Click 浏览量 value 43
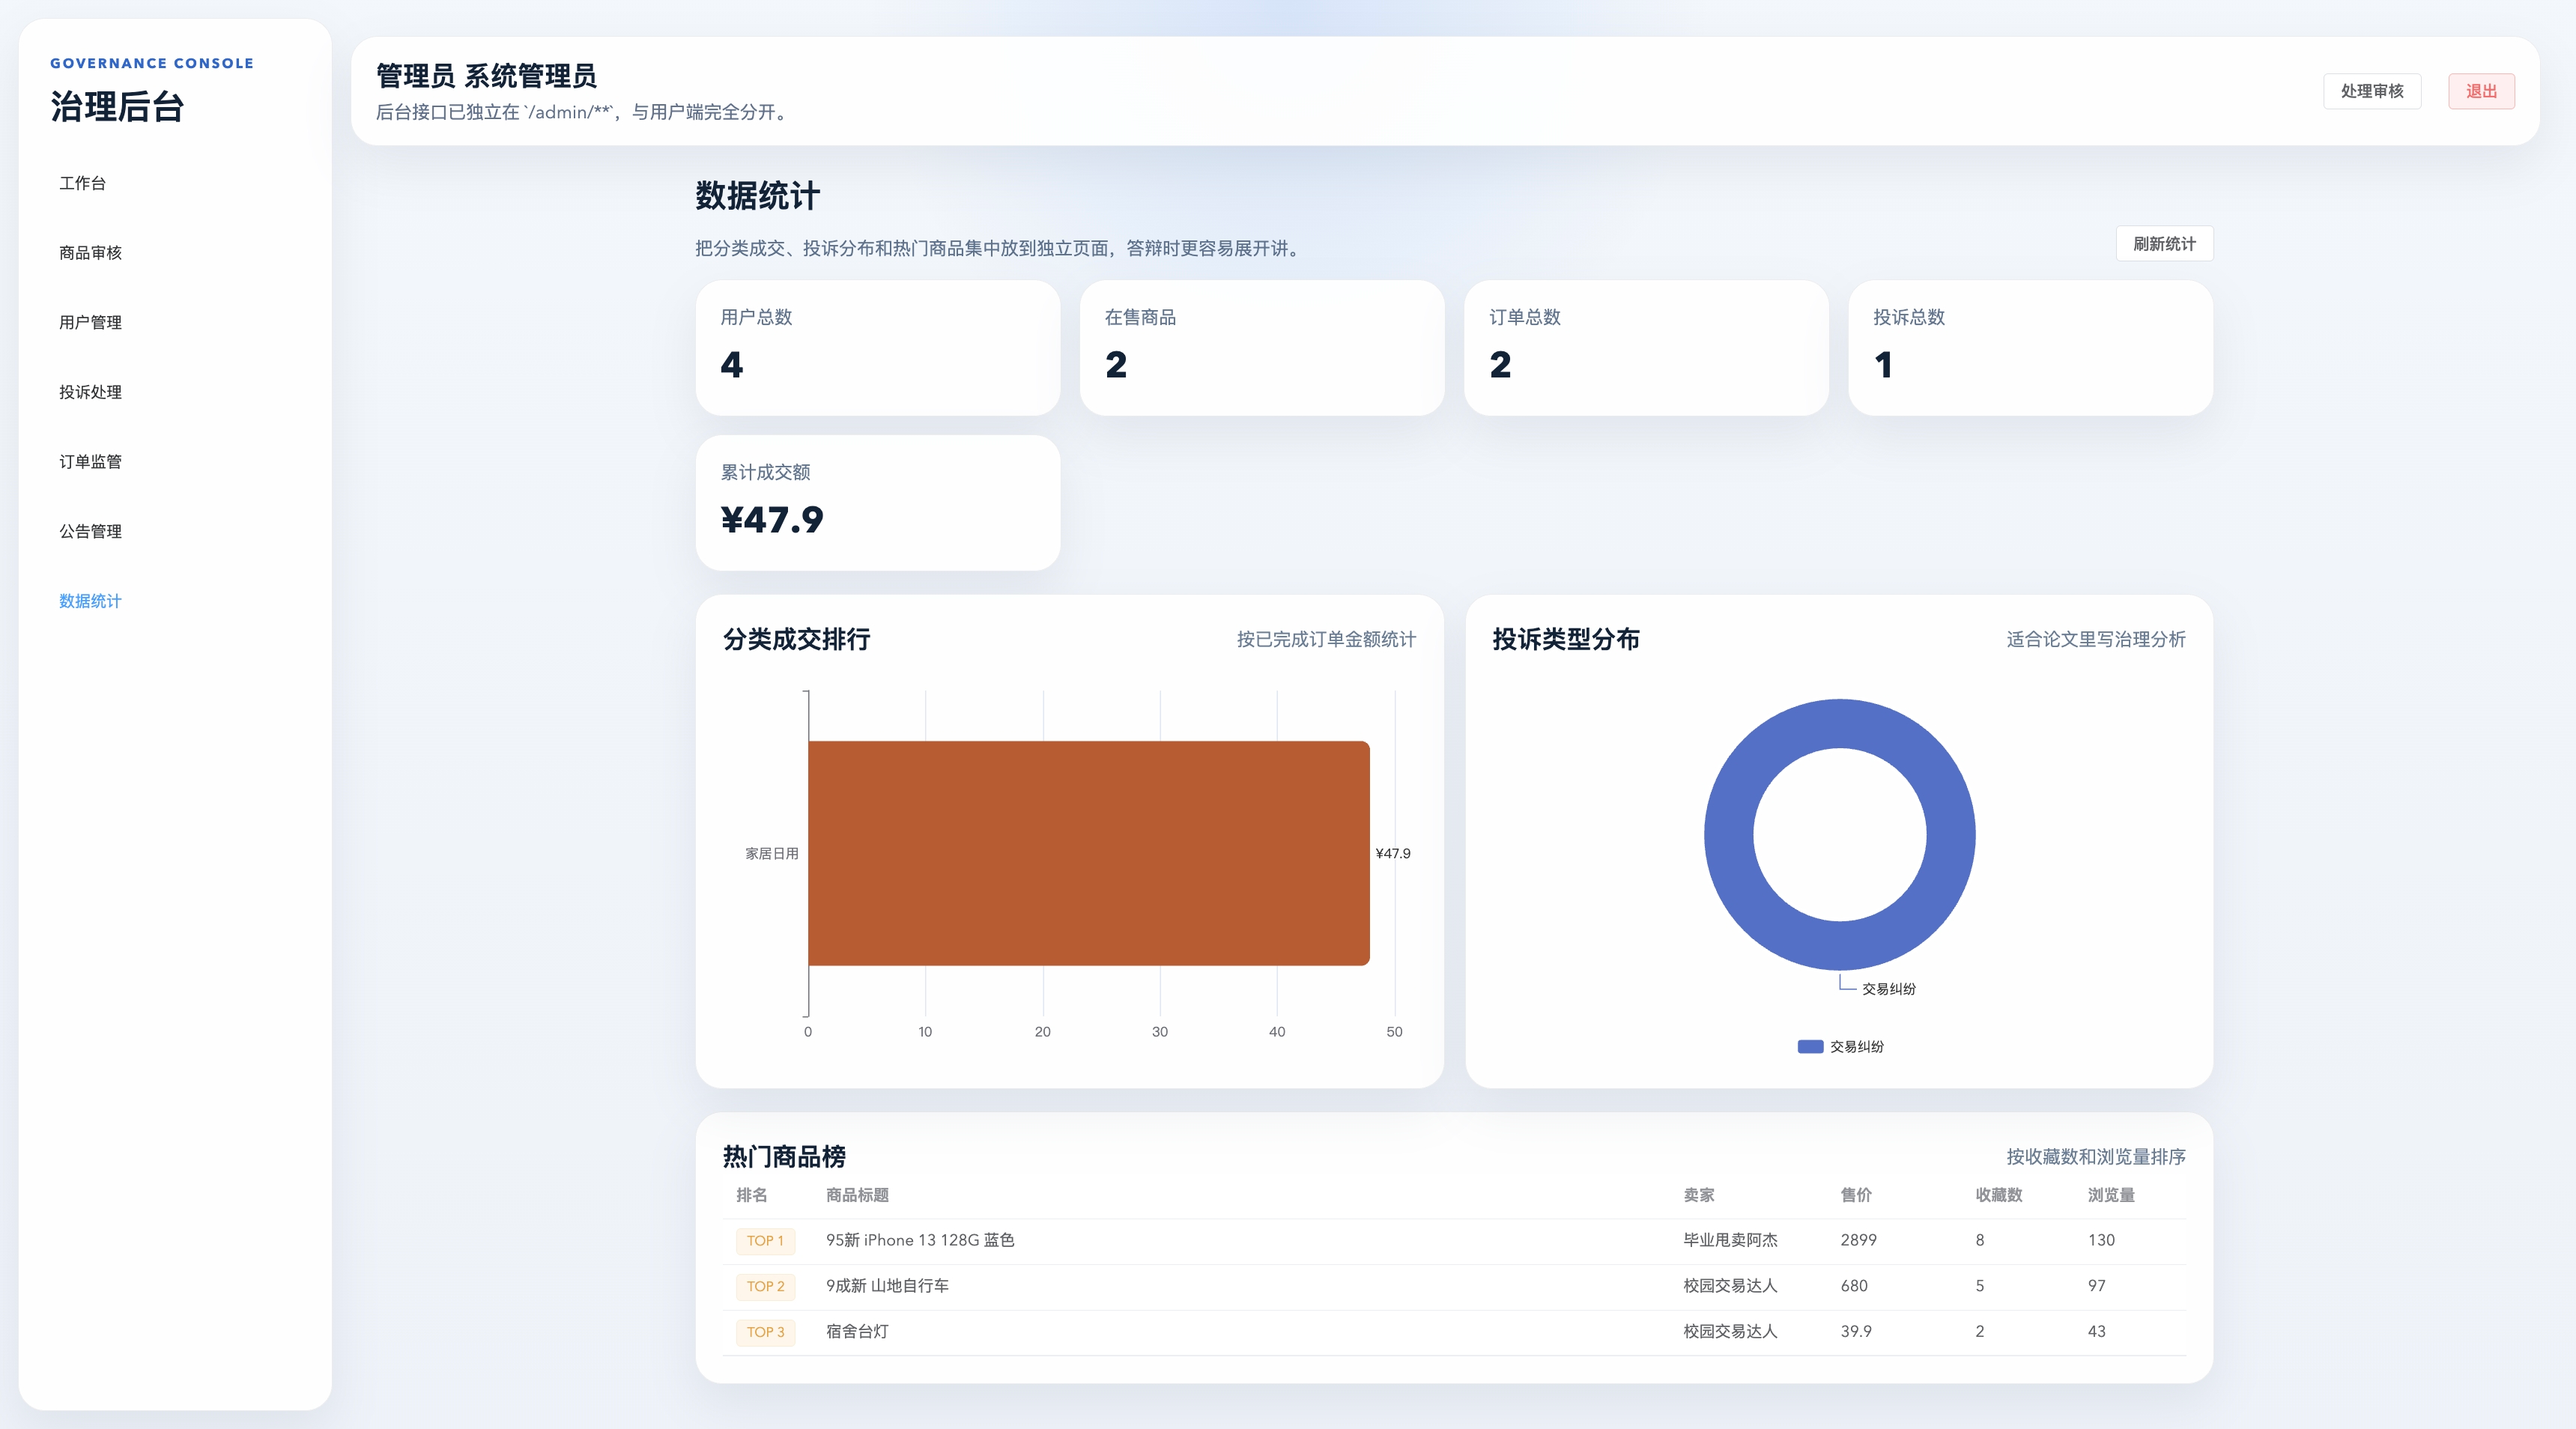The height and width of the screenshot is (1429, 2576). [x=2096, y=1332]
